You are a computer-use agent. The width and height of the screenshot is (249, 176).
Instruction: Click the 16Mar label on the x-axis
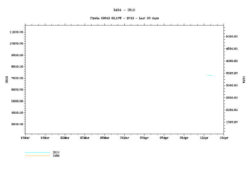point(25,138)
